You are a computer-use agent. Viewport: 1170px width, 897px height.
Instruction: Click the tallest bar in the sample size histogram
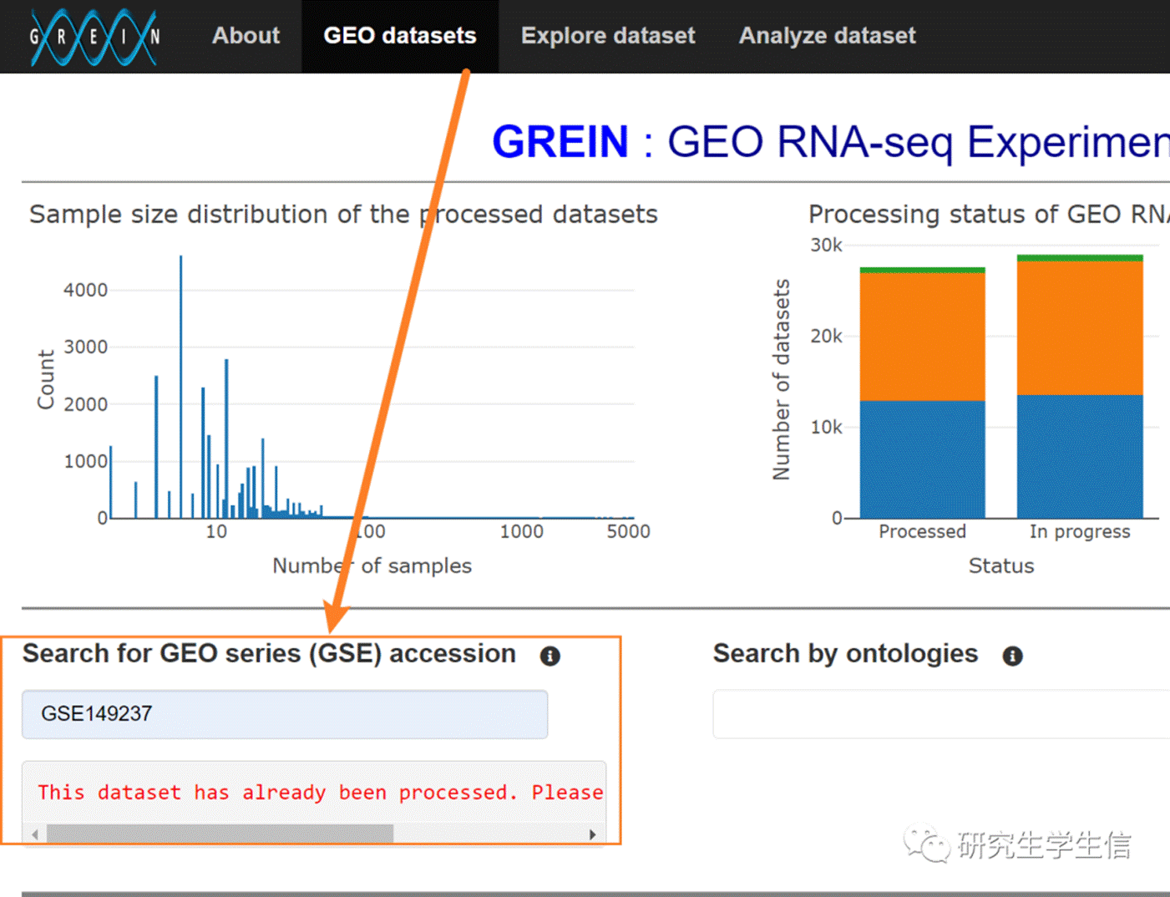coord(180,387)
